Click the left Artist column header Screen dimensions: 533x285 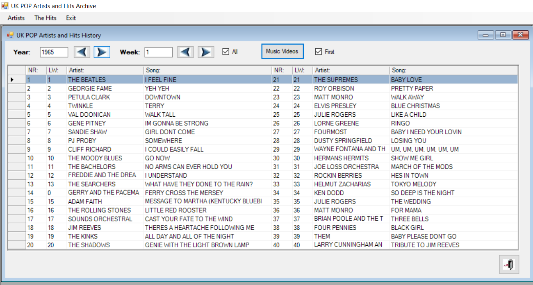pyautogui.click(x=105, y=70)
